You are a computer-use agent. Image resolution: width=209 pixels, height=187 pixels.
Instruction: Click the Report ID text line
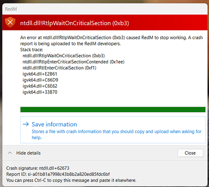58,174
